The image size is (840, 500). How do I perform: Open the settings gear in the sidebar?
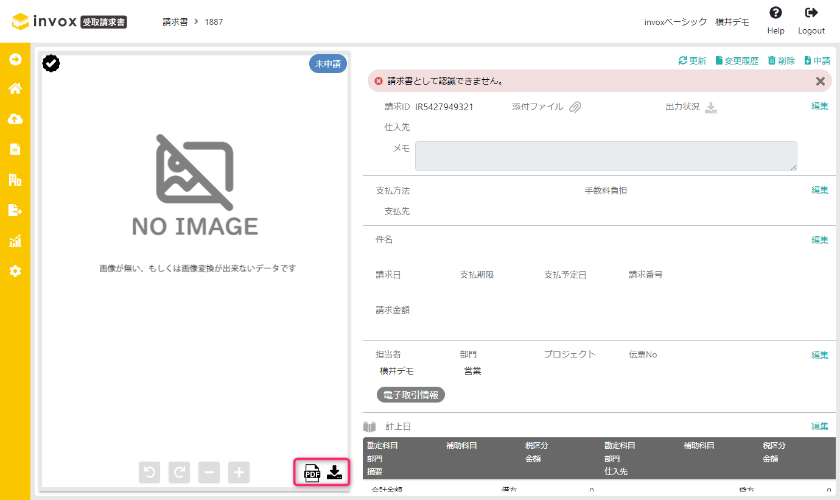pyautogui.click(x=15, y=271)
